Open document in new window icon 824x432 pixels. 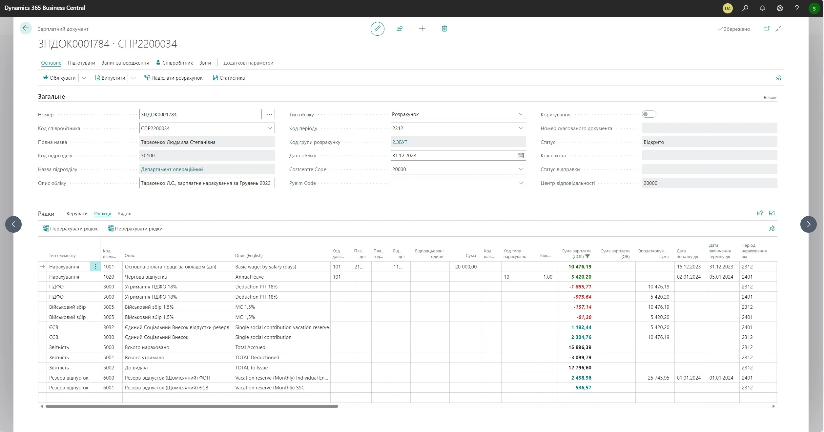point(767,29)
